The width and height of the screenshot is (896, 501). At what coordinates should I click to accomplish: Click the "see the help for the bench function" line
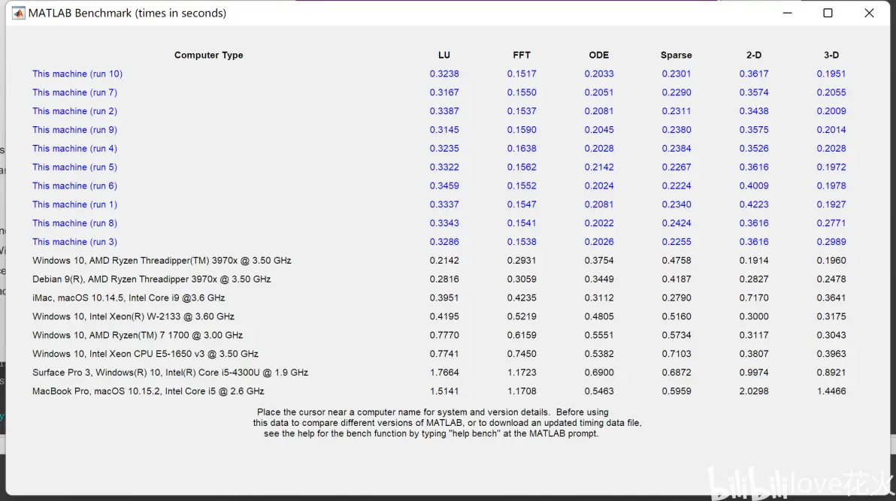click(x=431, y=433)
